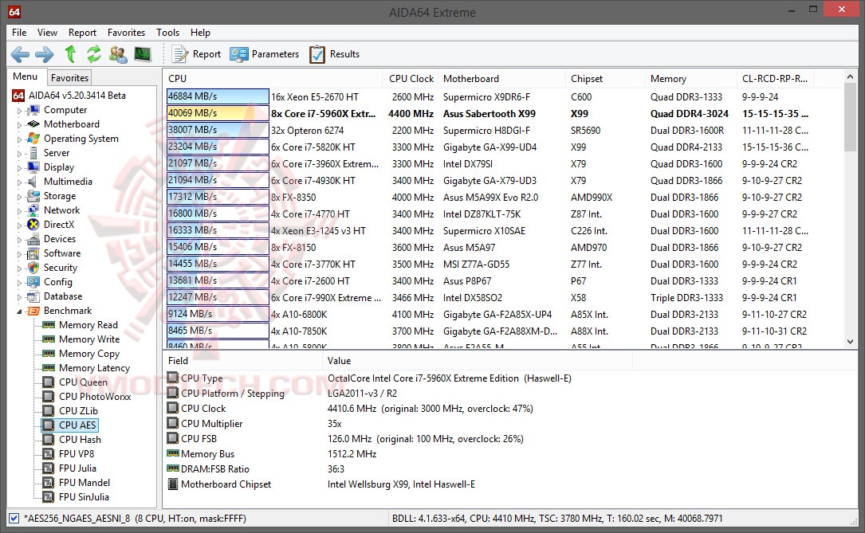Expand the Config tree node

click(x=19, y=282)
